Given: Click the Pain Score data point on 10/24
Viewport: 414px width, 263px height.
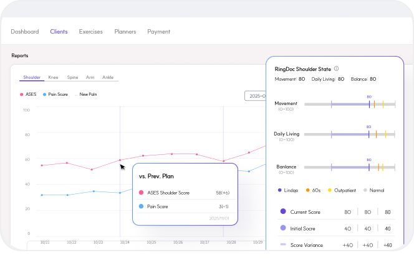Looking at the screenshot, I should pyautogui.click(x=120, y=193).
